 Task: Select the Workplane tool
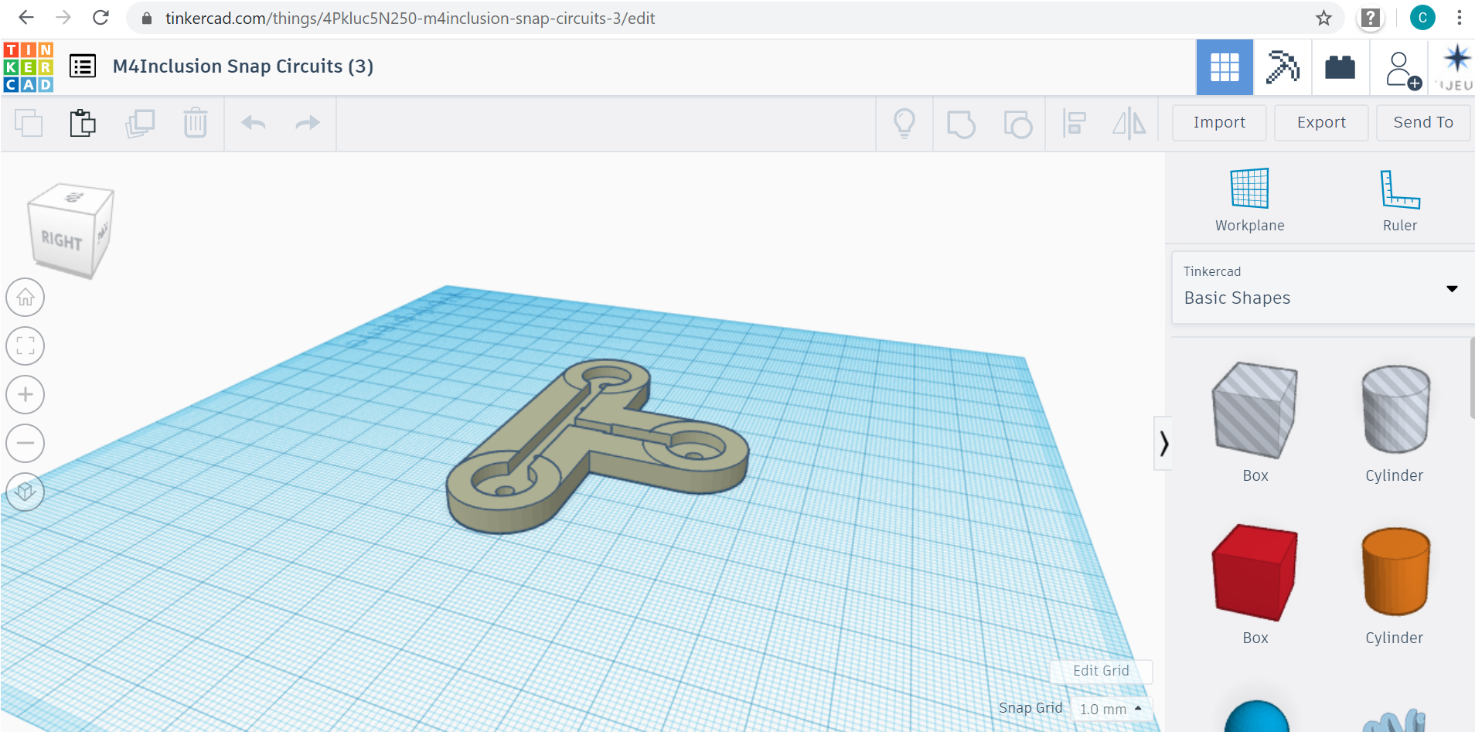point(1249,199)
